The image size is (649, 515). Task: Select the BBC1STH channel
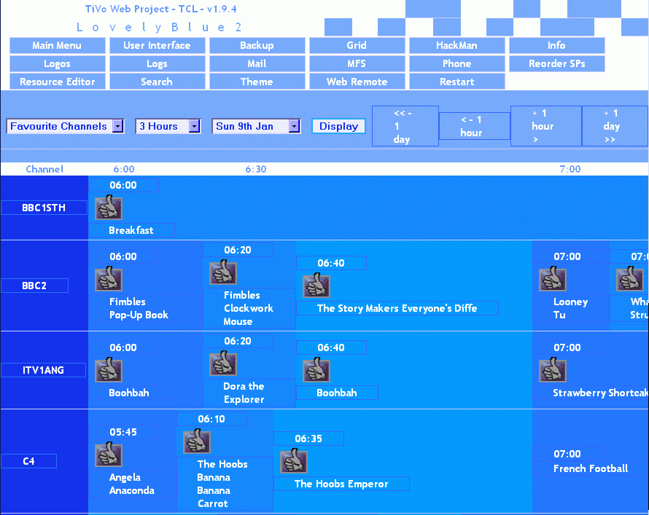click(44, 208)
